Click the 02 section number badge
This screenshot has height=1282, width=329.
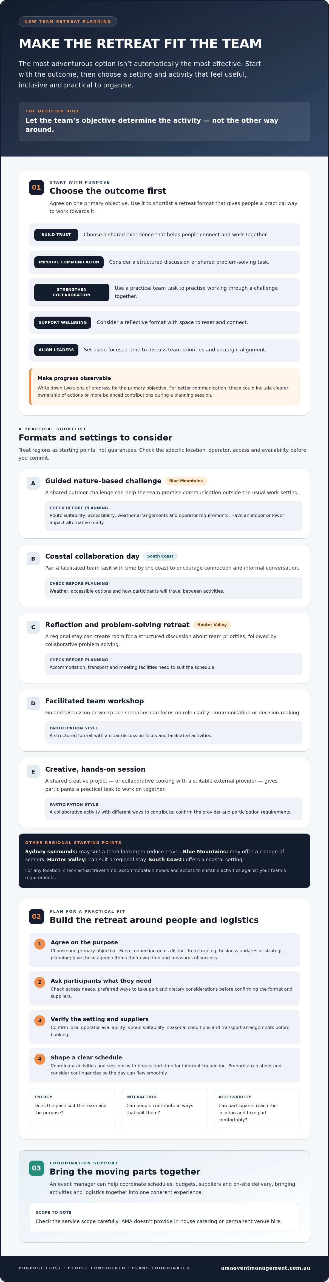click(36, 916)
